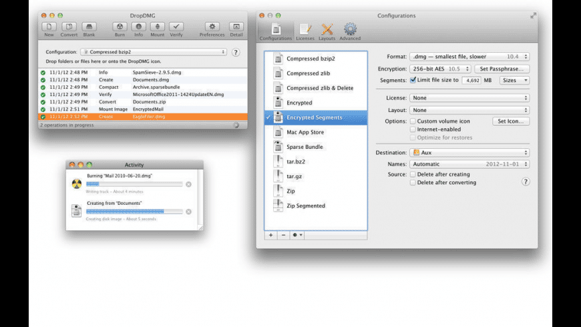This screenshot has height=327, width=581.
Task: Select the highlighted EagleFiler.dmg row
Action: (143, 117)
